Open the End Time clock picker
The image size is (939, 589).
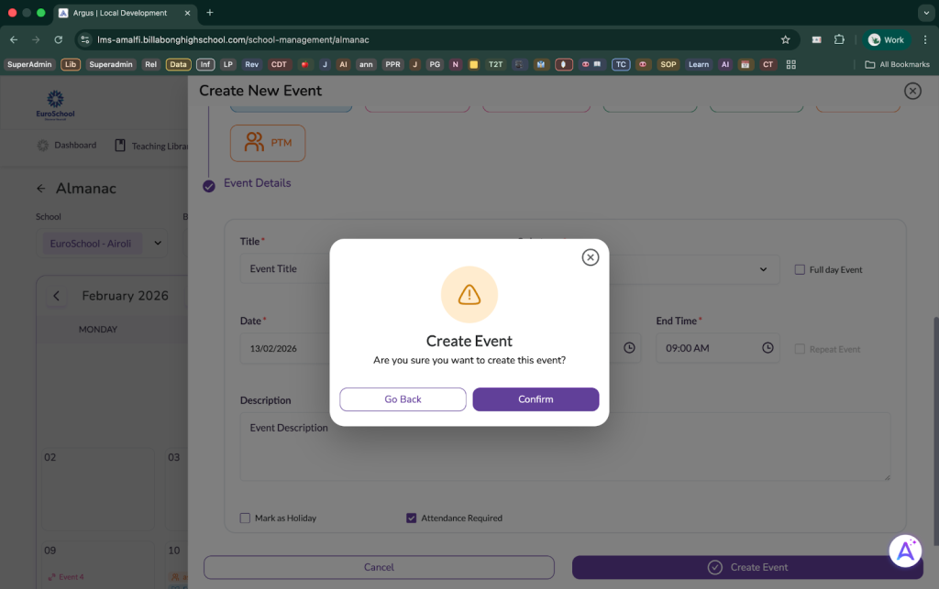(x=768, y=348)
